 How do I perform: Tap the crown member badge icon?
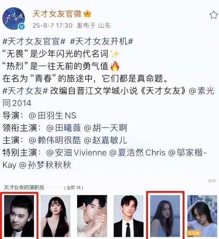click(x=88, y=14)
